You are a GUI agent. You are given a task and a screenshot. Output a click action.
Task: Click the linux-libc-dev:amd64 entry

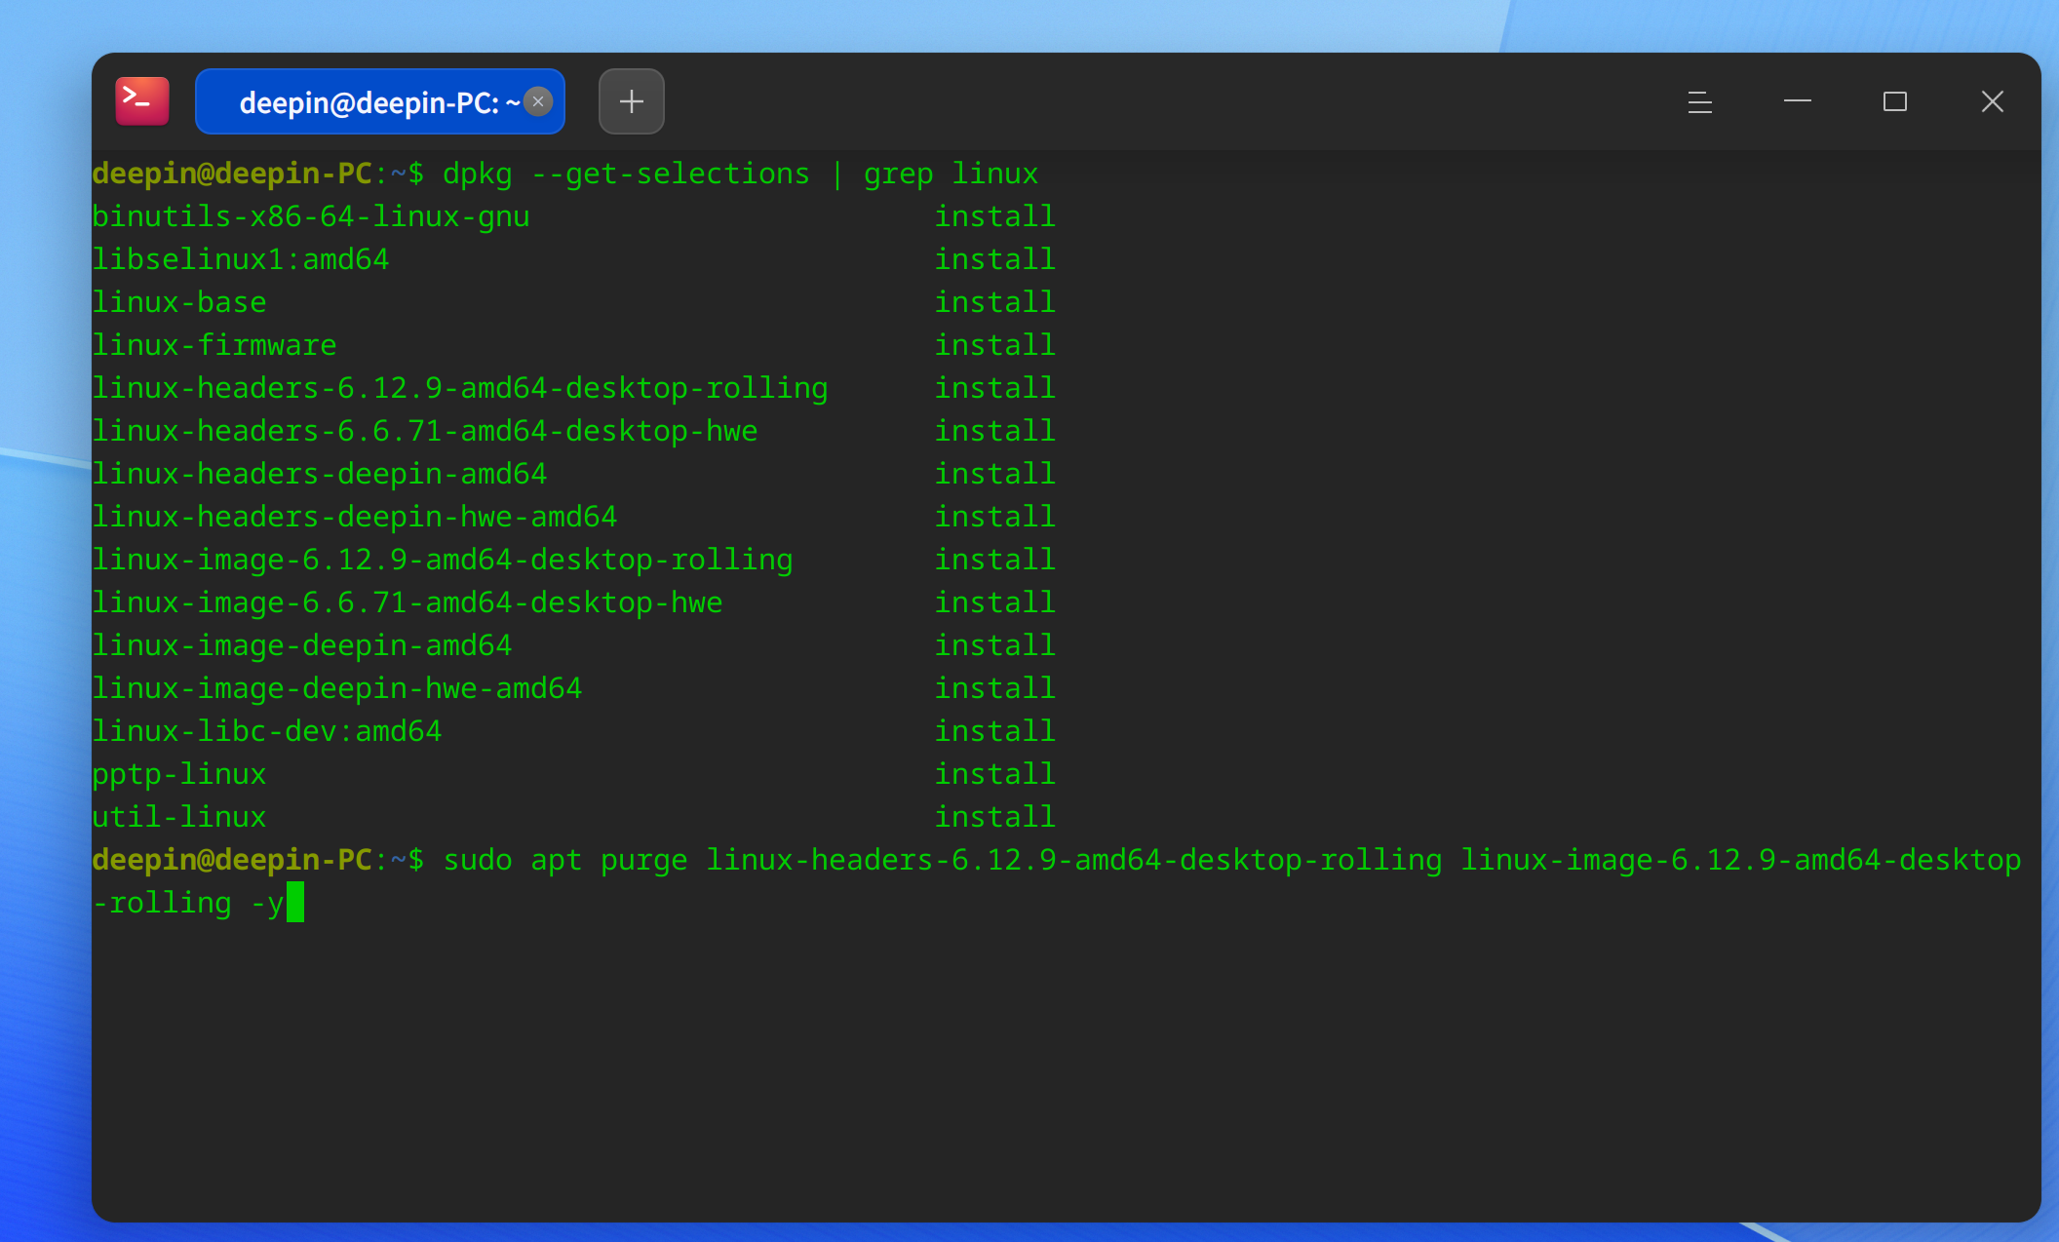[266, 731]
